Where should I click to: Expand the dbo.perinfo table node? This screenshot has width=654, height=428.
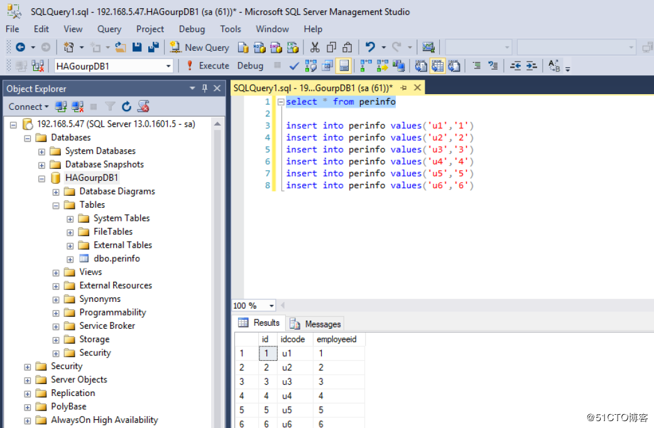pos(70,260)
